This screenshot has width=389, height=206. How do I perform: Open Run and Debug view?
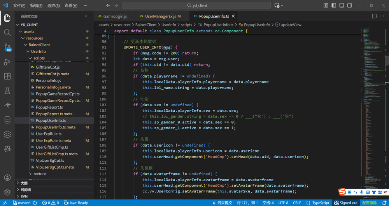(7, 62)
